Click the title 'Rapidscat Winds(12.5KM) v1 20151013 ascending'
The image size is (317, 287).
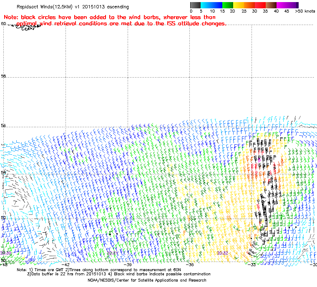[73, 7]
